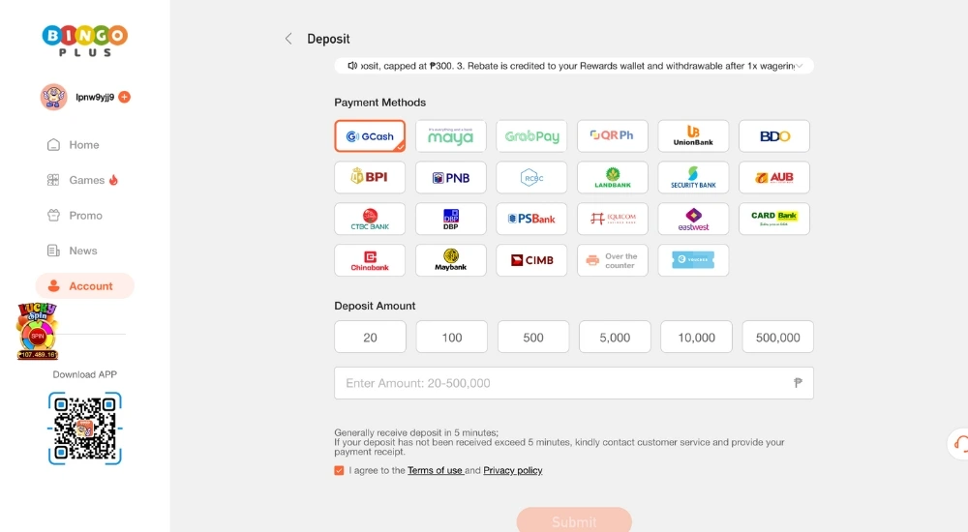The height and width of the screenshot is (532, 968).
Task: Choose GrabPay as payment method
Action: click(x=531, y=135)
